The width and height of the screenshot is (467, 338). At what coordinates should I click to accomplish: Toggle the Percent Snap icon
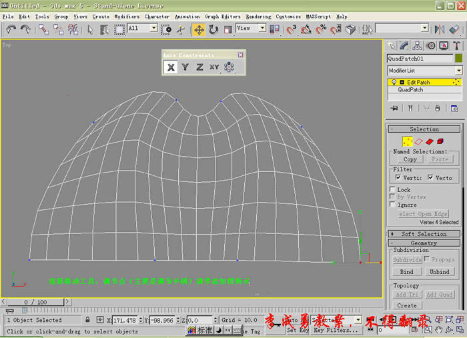coord(321,29)
